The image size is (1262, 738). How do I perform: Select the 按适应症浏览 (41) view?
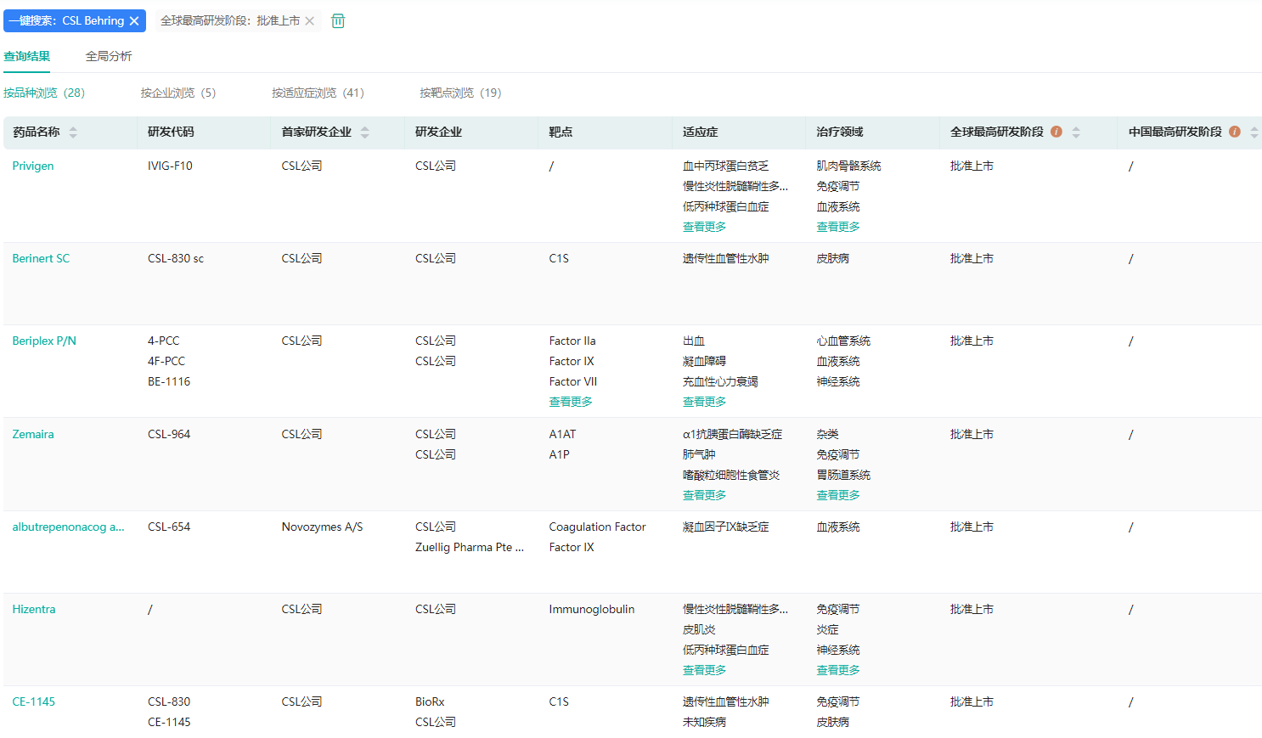point(318,93)
